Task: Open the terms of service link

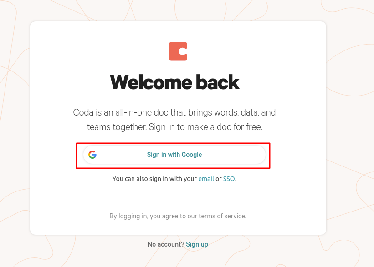Action: 222,216
